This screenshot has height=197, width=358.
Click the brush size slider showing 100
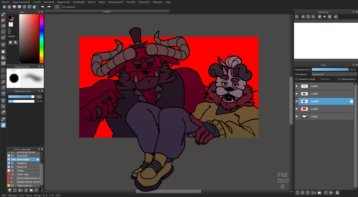point(21,96)
